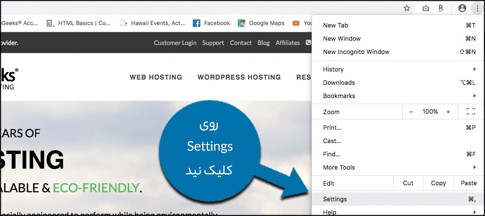Viewport: 485px width, 216px height.
Task: Open the Customer Login link
Action: (175, 43)
